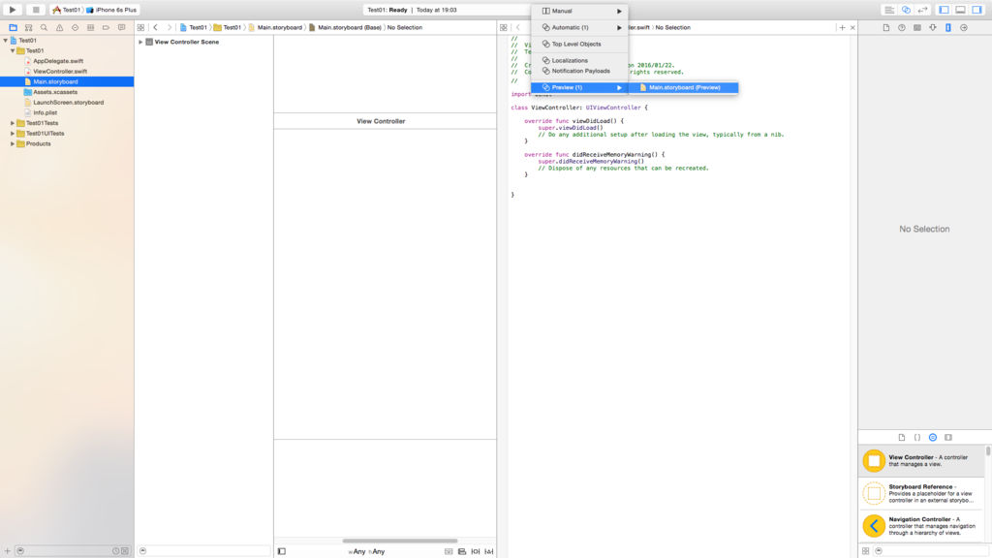
Task: Open related items menu in storyboard editor
Action: coord(140,28)
